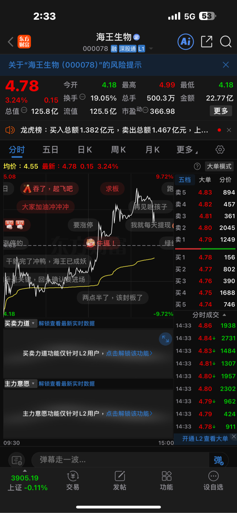Close the risk warning banner
This screenshot has height=513, width=237.
[x=226, y=65]
